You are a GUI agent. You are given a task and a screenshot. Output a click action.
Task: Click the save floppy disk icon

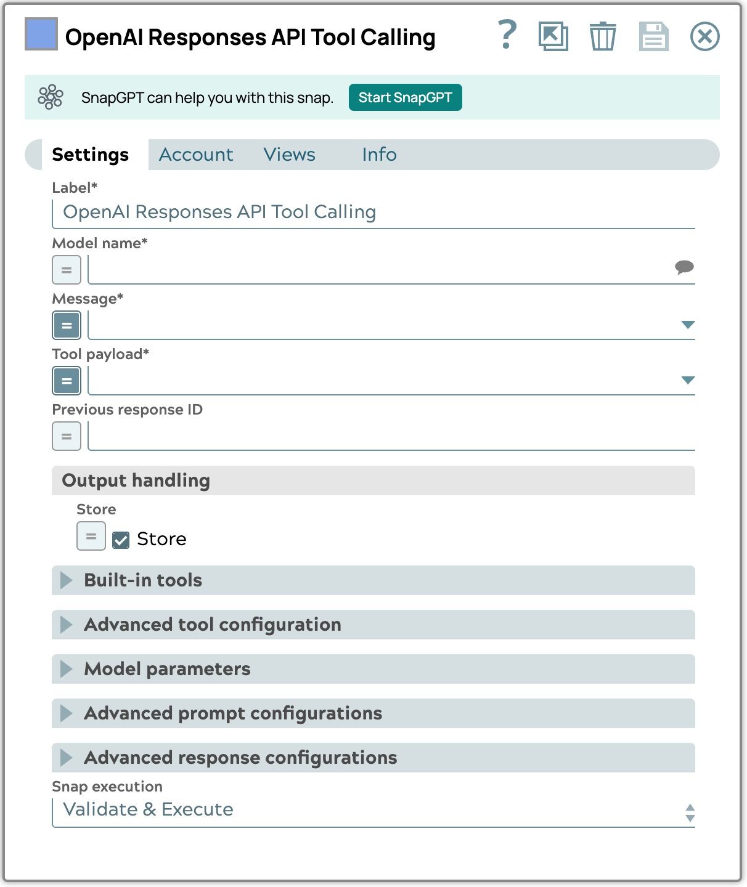click(x=653, y=36)
